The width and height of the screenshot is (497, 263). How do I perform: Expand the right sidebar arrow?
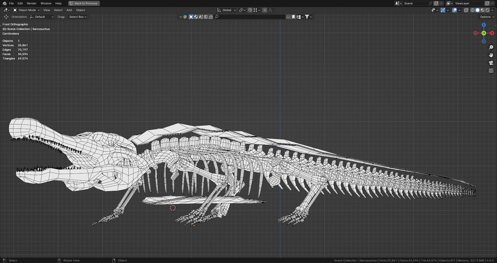click(495, 25)
